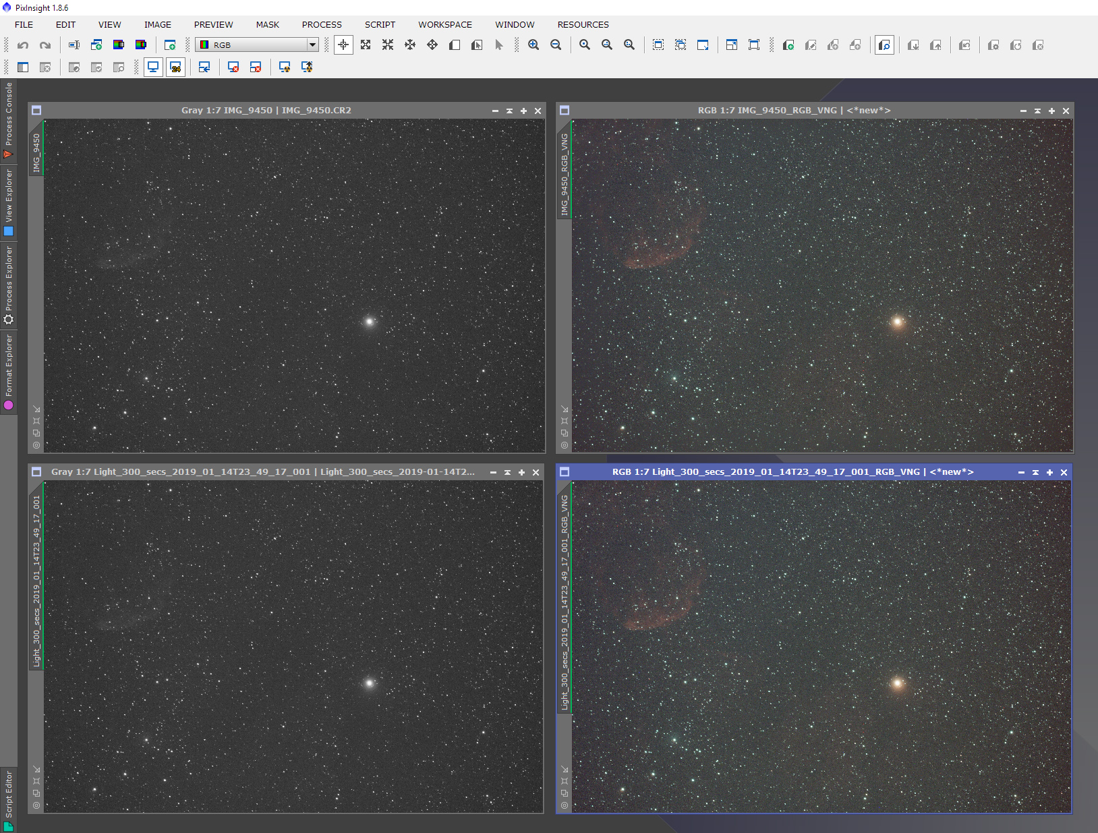The height and width of the screenshot is (833, 1098).
Task: Click the Zoom to Optimal Fit window icon
Action: point(732,45)
